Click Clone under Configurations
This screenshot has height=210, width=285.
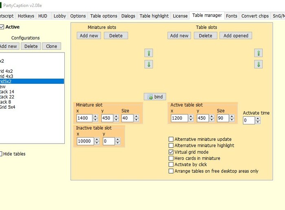coord(51,46)
